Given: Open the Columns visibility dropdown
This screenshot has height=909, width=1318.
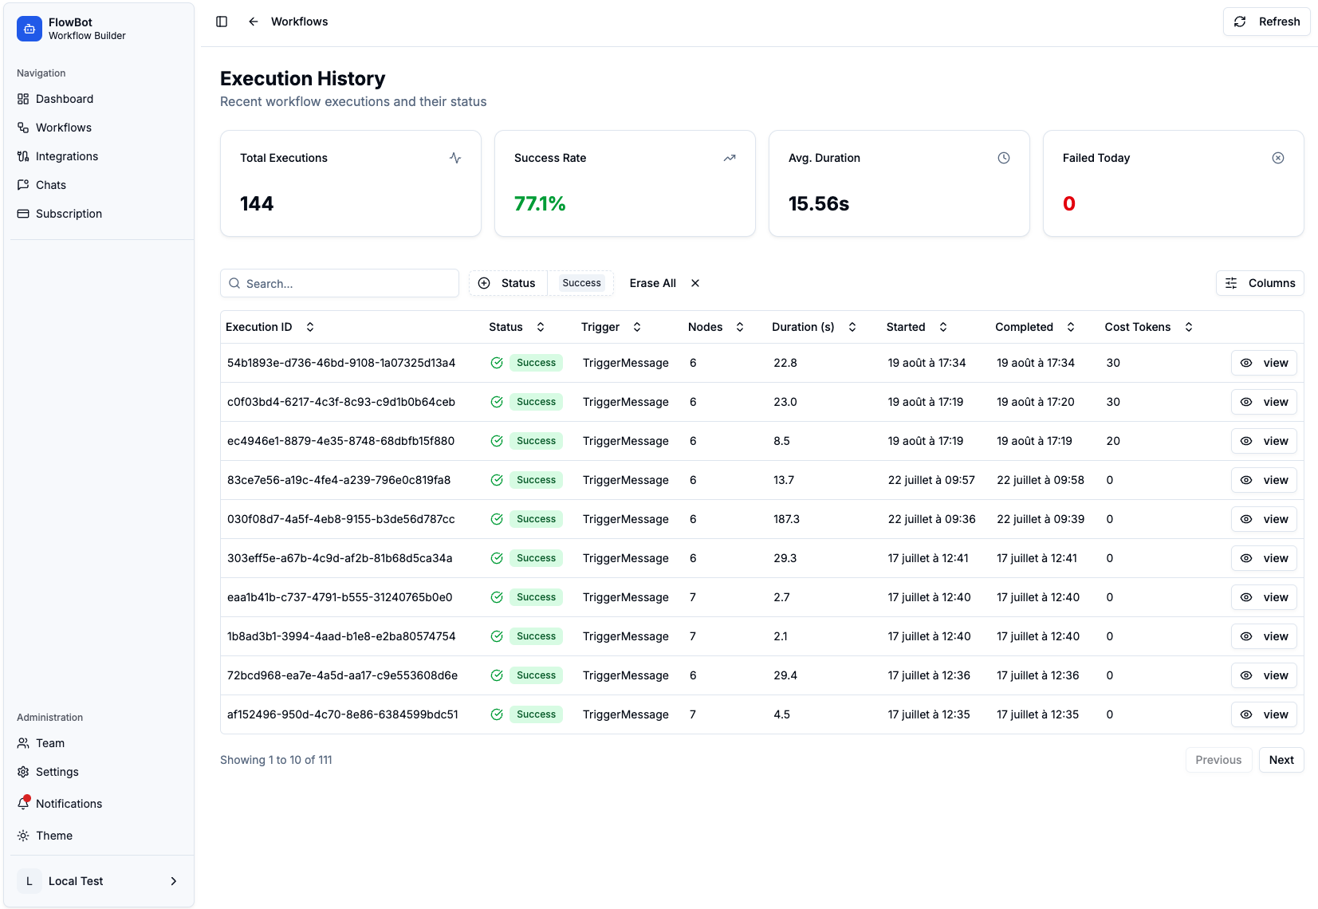Looking at the screenshot, I should 1259,283.
